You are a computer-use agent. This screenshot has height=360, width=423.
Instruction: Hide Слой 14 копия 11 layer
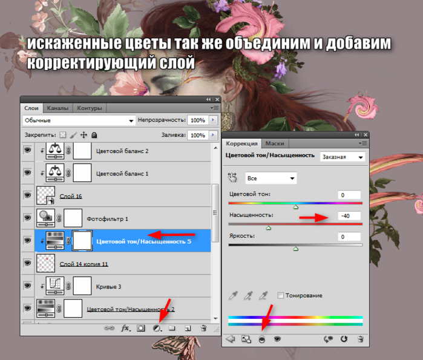(27, 263)
